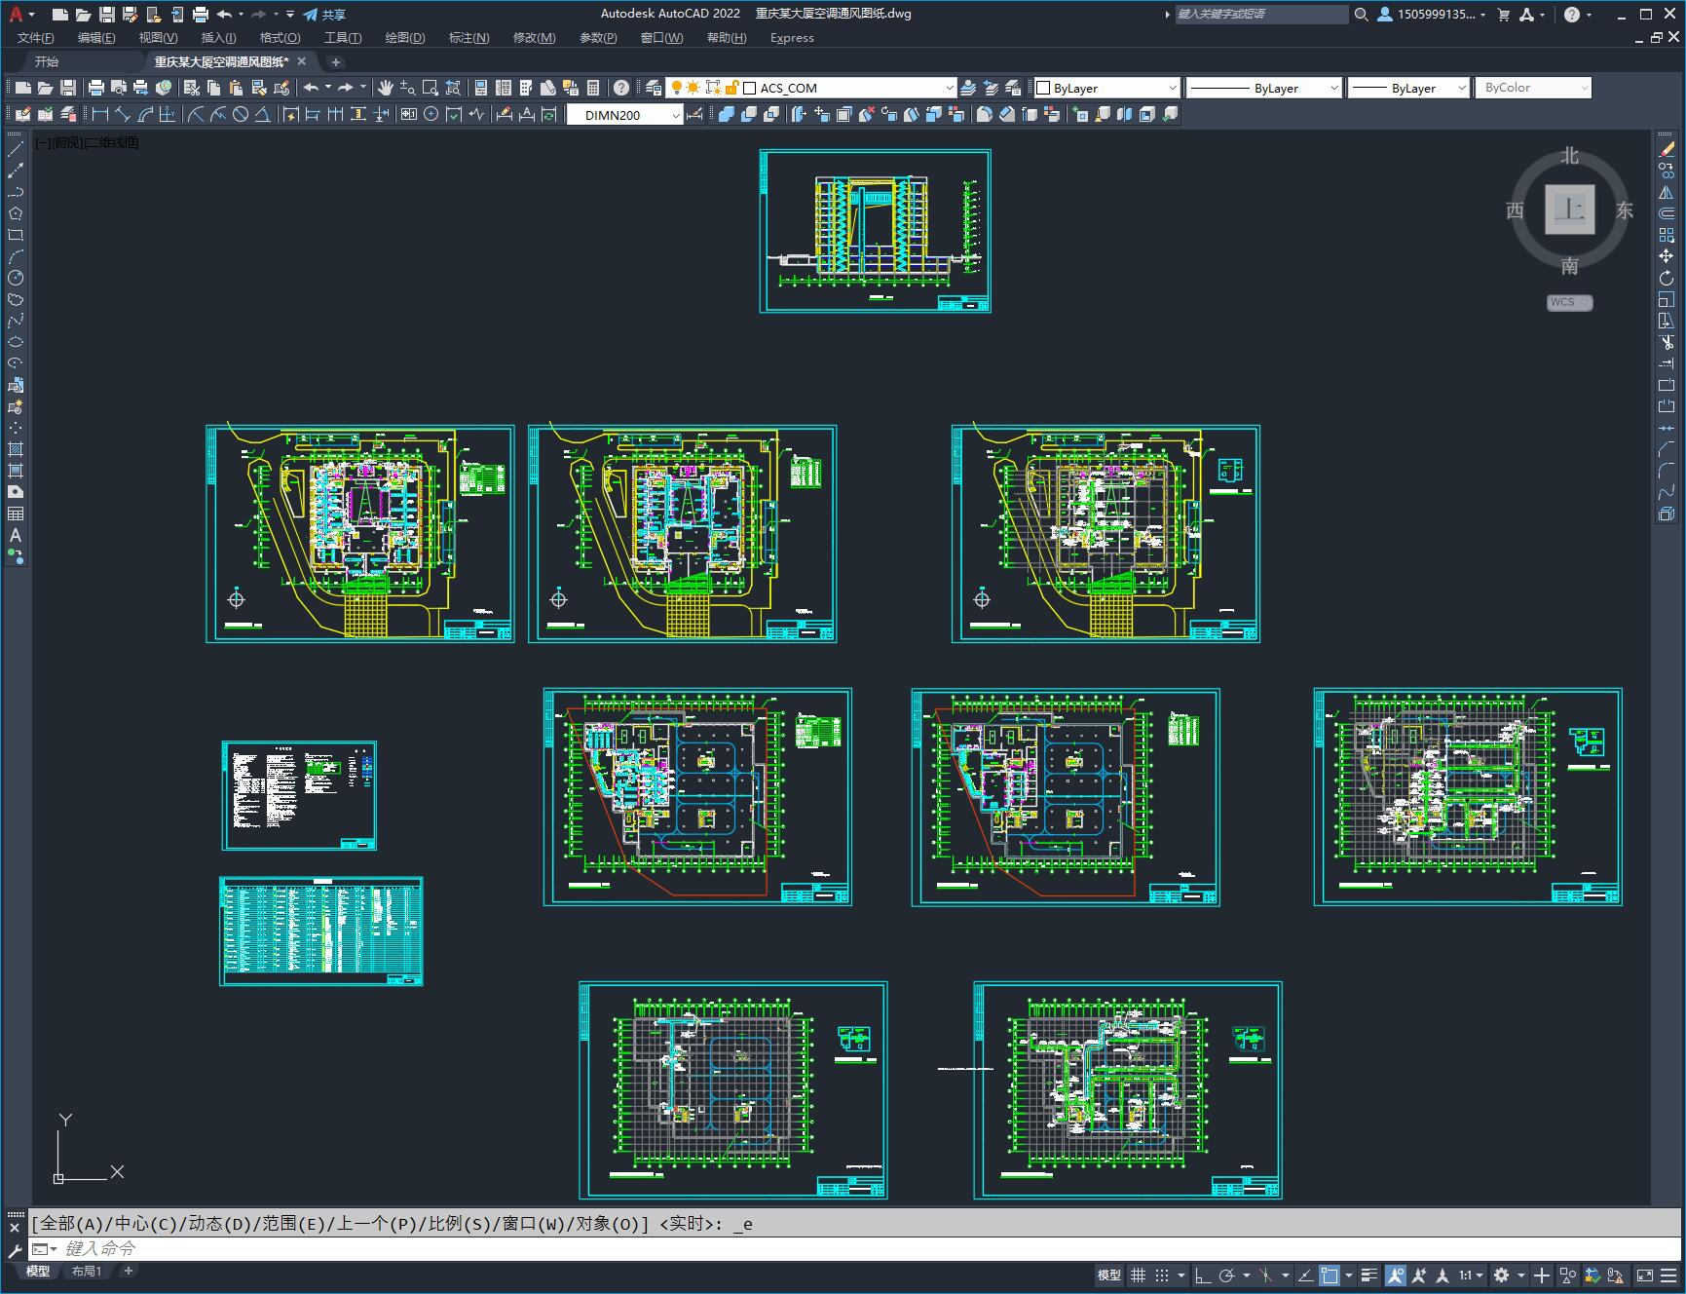Toggle ortho mode in status bar
1686x1294 pixels.
1203,1275
